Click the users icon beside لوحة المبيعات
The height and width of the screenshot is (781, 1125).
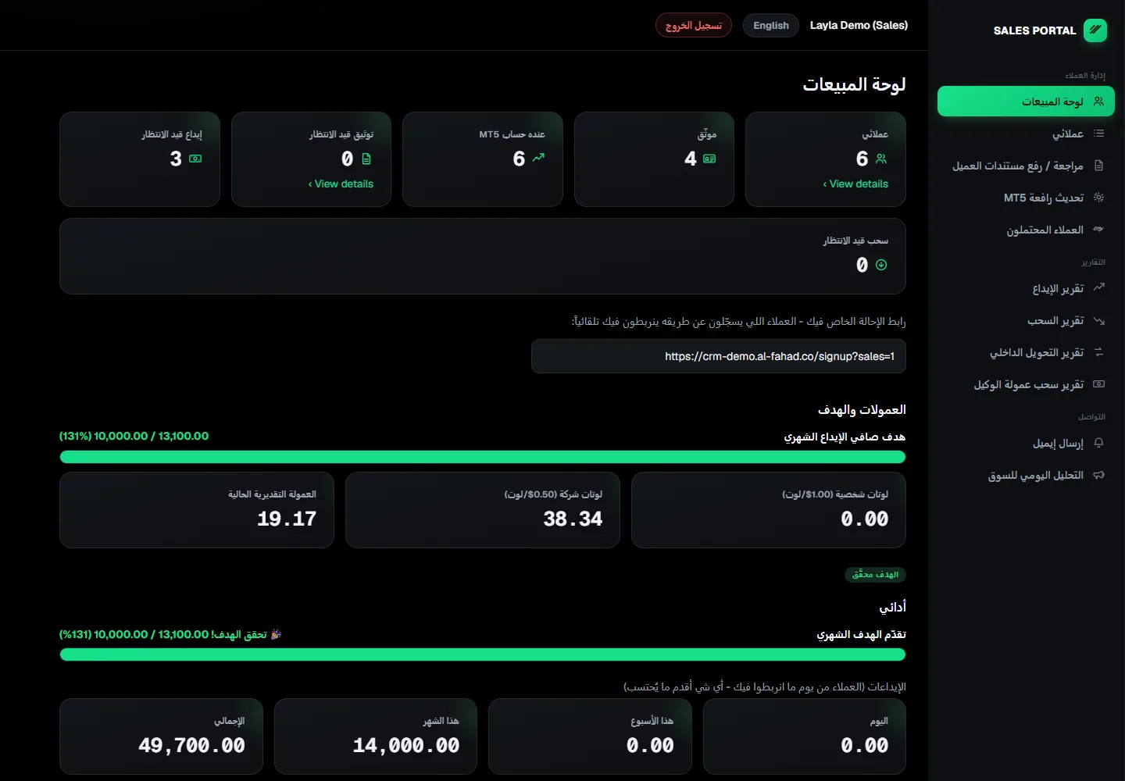1098,102
